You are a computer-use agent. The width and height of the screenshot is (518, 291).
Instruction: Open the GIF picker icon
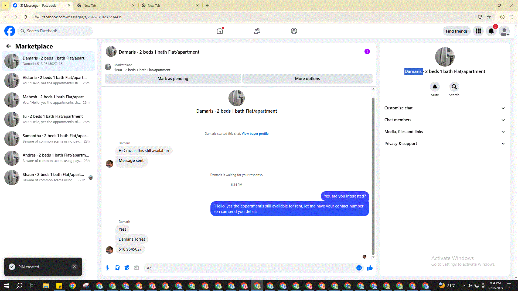pos(137,268)
